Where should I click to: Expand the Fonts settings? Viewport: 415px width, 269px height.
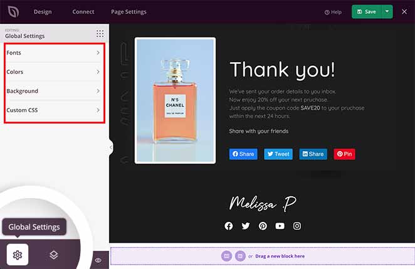(53, 53)
